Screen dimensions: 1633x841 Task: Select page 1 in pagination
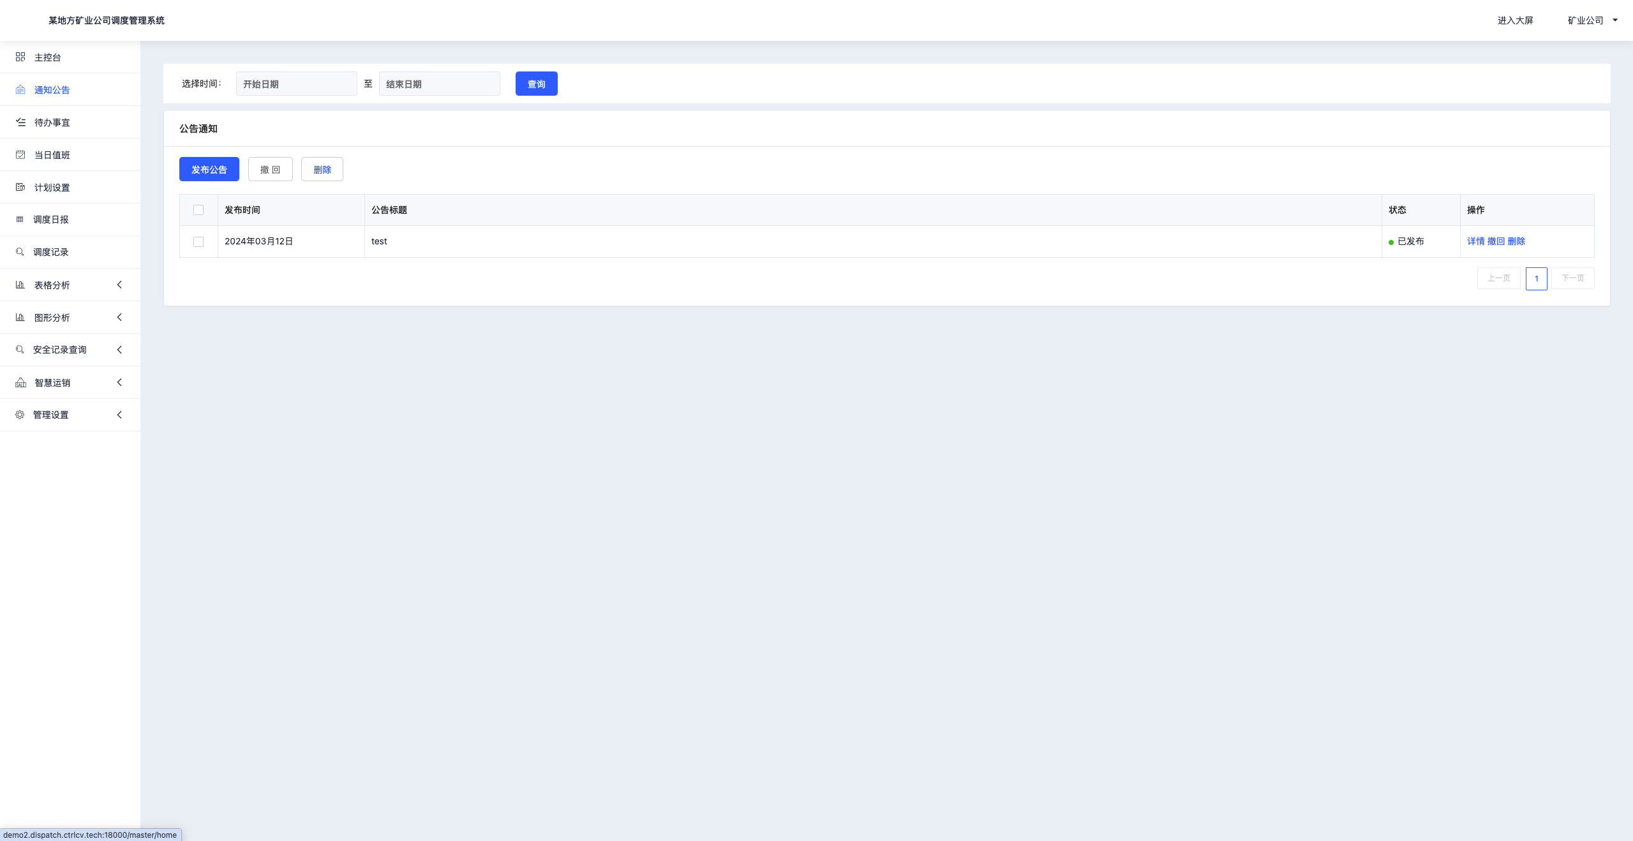(x=1537, y=278)
